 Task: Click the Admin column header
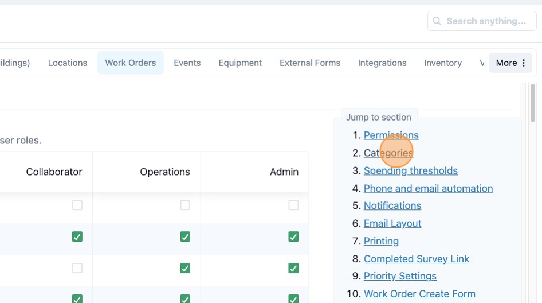(284, 172)
